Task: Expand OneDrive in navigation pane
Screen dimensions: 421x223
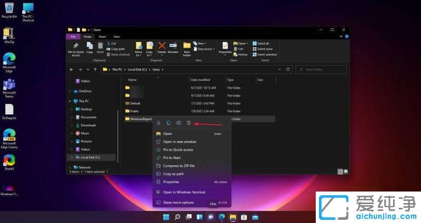Action: click(70, 91)
